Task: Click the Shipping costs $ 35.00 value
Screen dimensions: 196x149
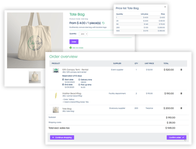Action: [171, 123]
